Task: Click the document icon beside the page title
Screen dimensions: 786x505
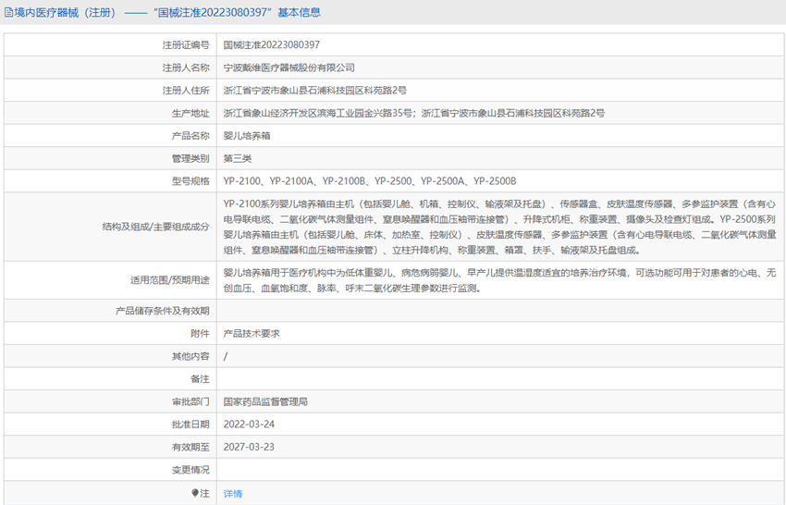Action: pyautogui.click(x=8, y=12)
